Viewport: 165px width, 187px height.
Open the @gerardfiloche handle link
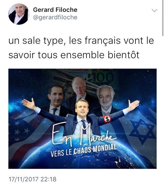click(x=55, y=18)
